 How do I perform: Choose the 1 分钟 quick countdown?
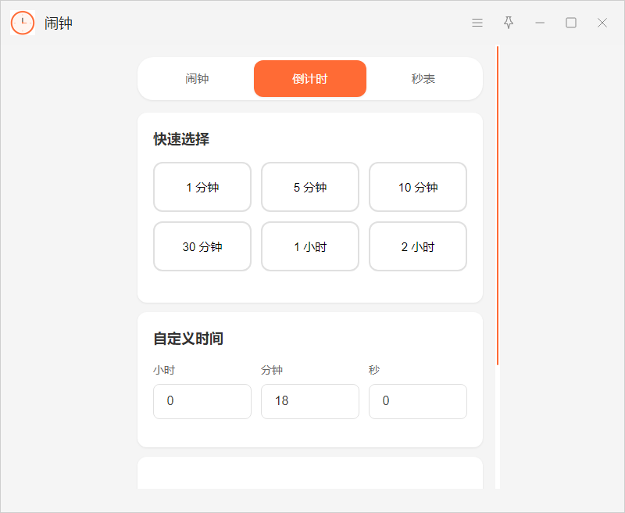pyautogui.click(x=202, y=187)
